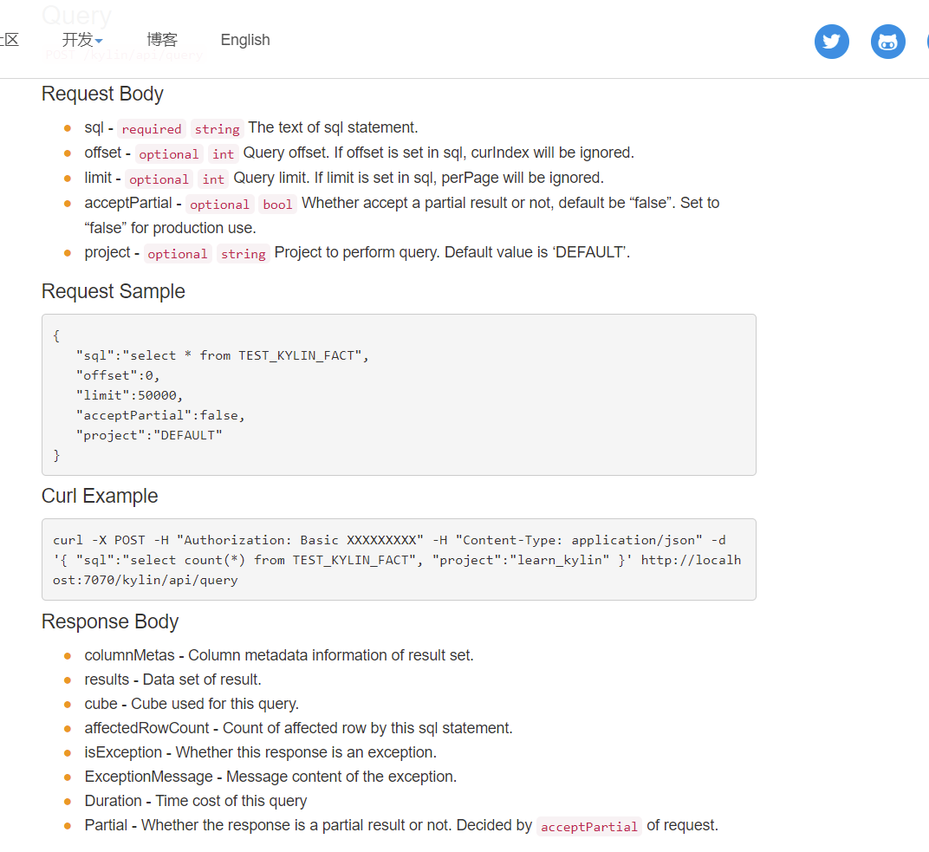
Task: Click the 'int' tag on limit row
Action: (x=213, y=179)
